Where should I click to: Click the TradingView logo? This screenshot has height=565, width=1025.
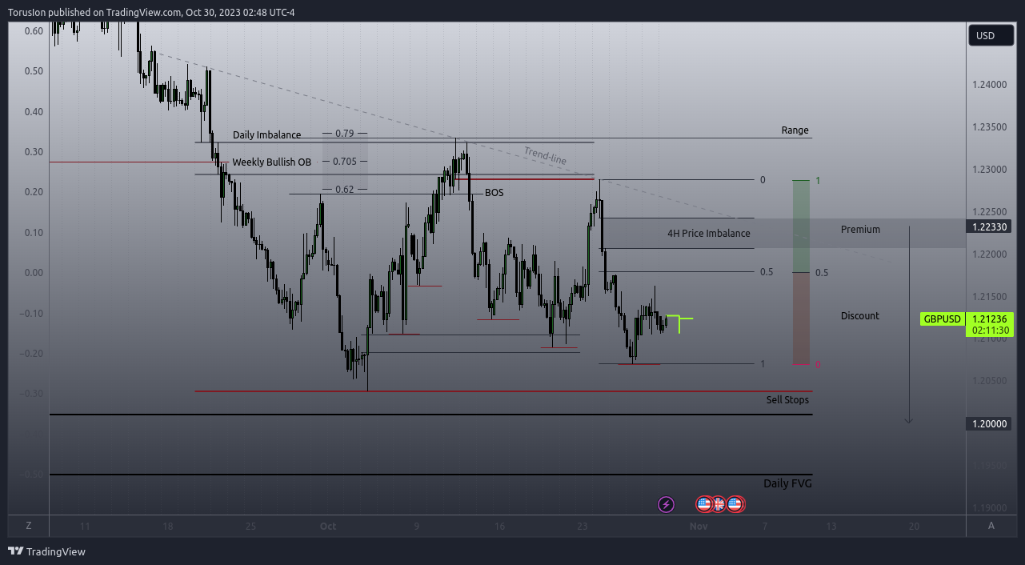coord(46,551)
